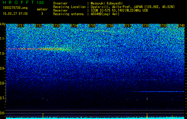This screenshot has width=187, height=119.
Task: Click the 0734 time marker
Action: click(74, 26)
